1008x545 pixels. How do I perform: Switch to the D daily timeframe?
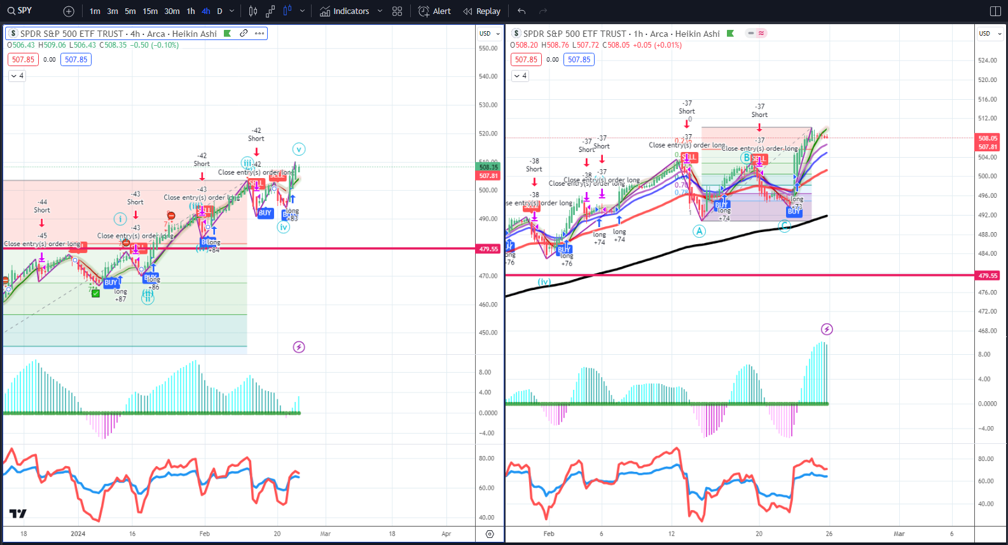click(220, 11)
